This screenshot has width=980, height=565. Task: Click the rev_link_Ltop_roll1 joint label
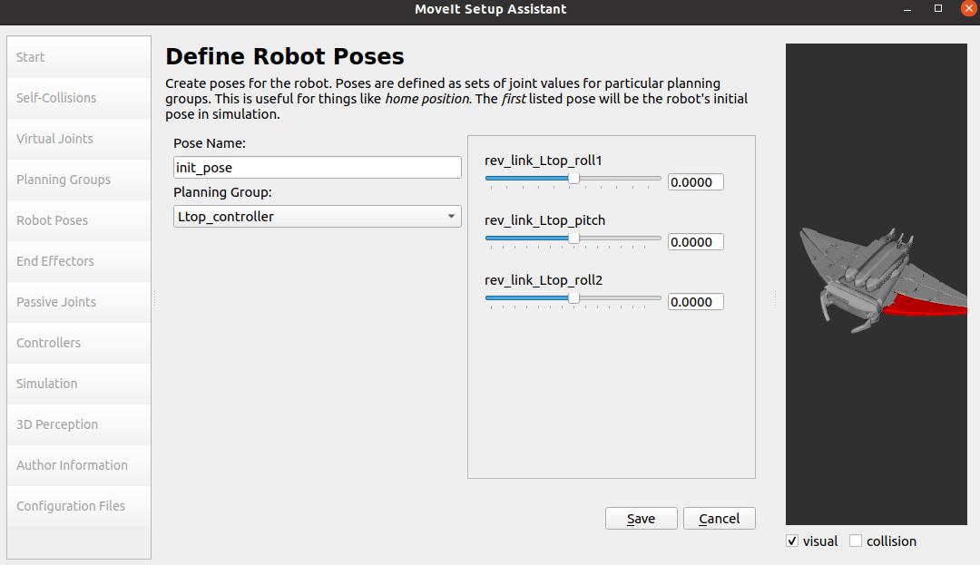tap(544, 161)
